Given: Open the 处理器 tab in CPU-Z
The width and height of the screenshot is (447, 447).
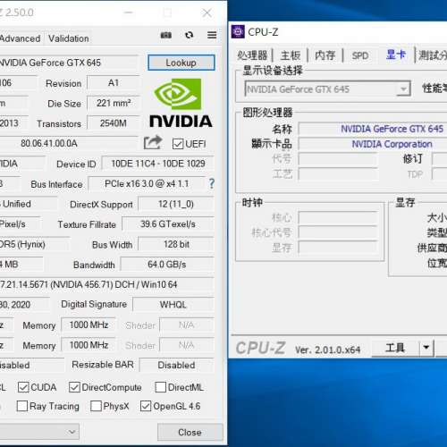Looking at the screenshot, I should 252,55.
